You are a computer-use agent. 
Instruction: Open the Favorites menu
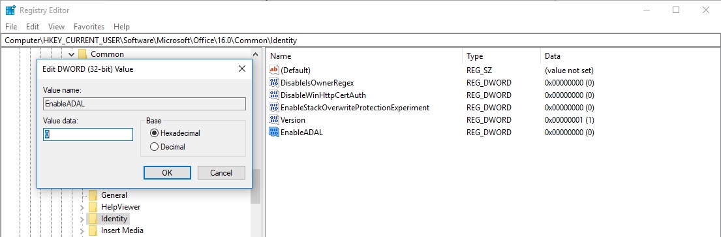(x=89, y=27)
